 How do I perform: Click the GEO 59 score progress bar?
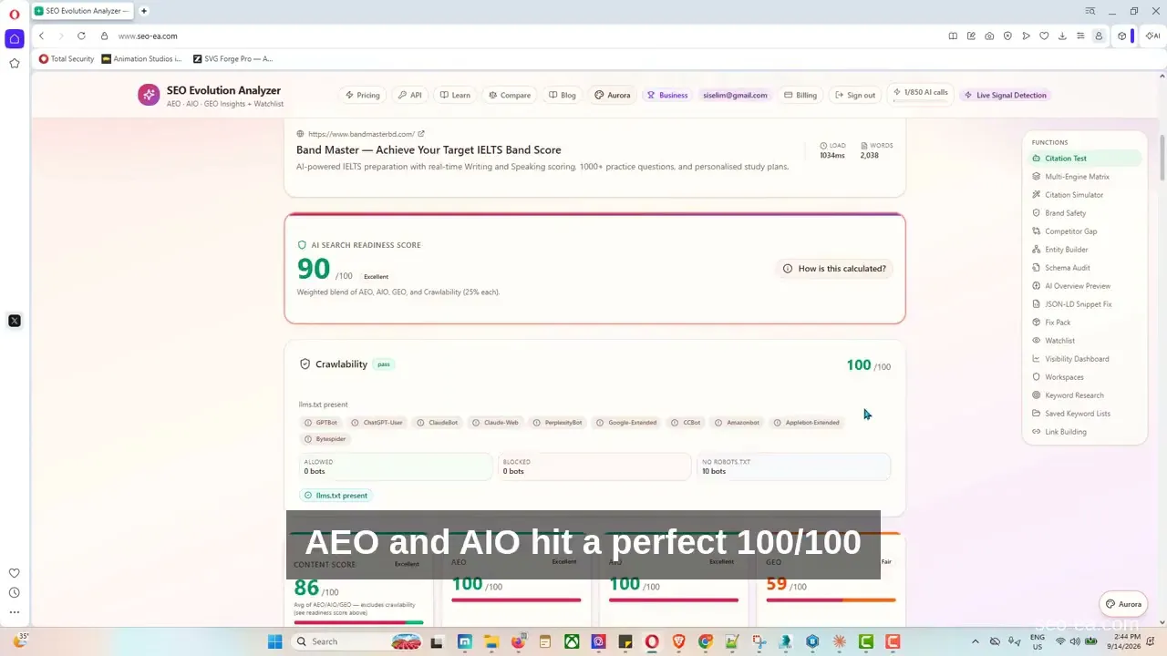[831, 600]
